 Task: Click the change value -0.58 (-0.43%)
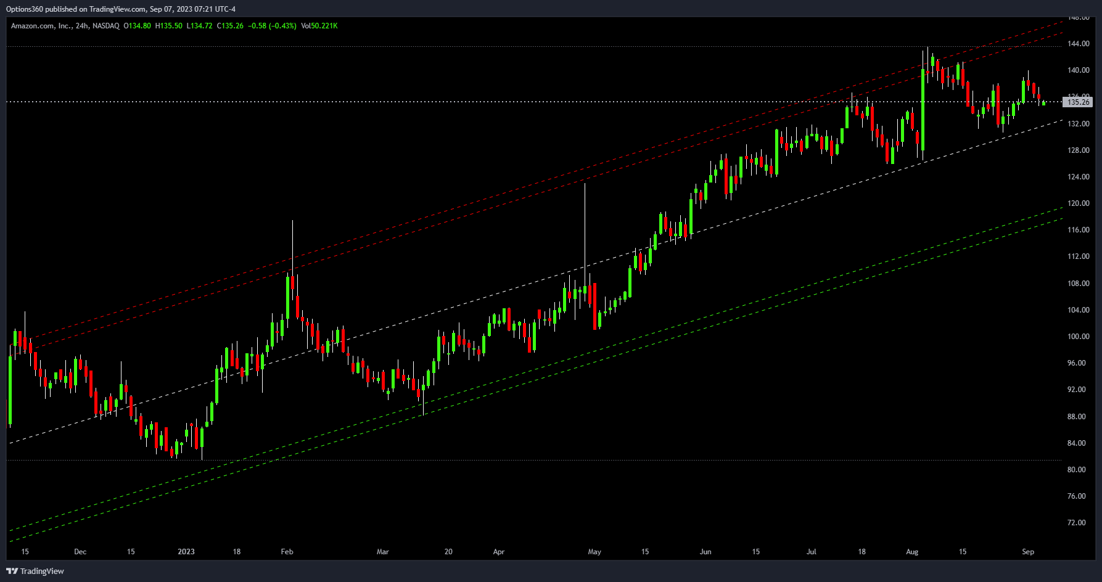pos(272,26)
